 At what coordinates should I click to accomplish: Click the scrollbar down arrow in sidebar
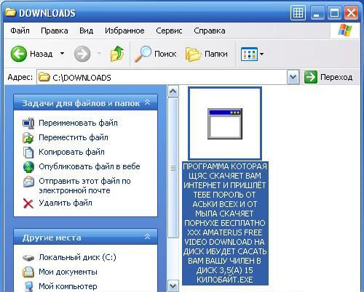pos(173,285)
